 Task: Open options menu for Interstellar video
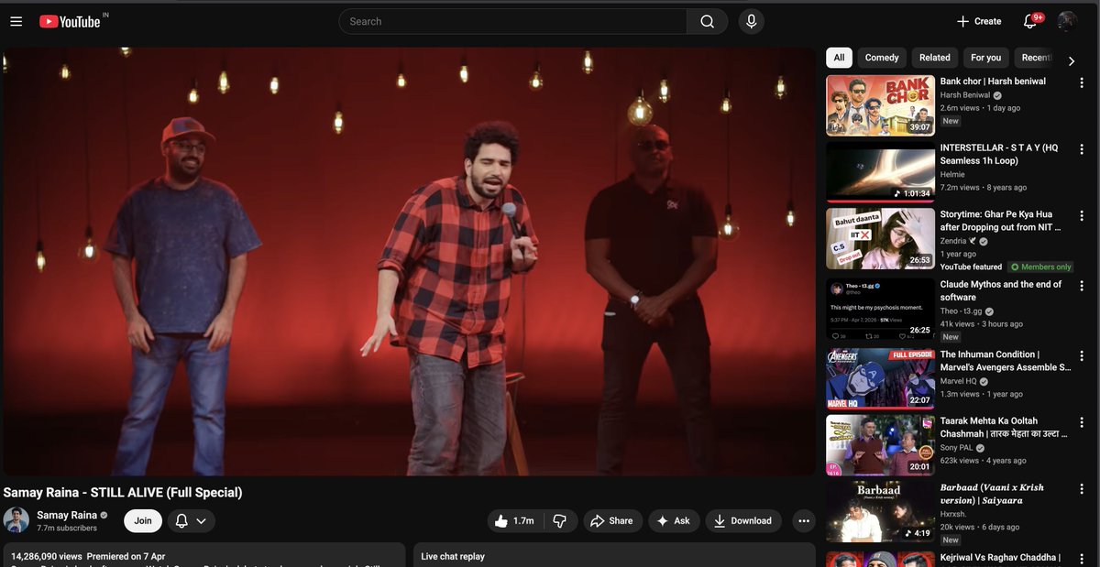click(1082, 149)
